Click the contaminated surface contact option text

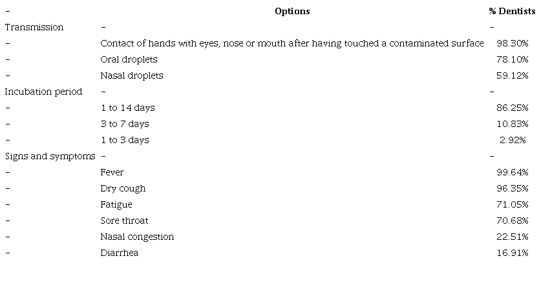292,43
